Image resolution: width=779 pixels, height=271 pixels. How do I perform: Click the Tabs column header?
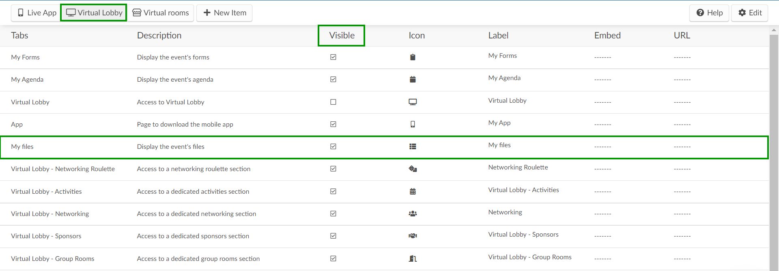pyautogui.click(x=19, y=36)
